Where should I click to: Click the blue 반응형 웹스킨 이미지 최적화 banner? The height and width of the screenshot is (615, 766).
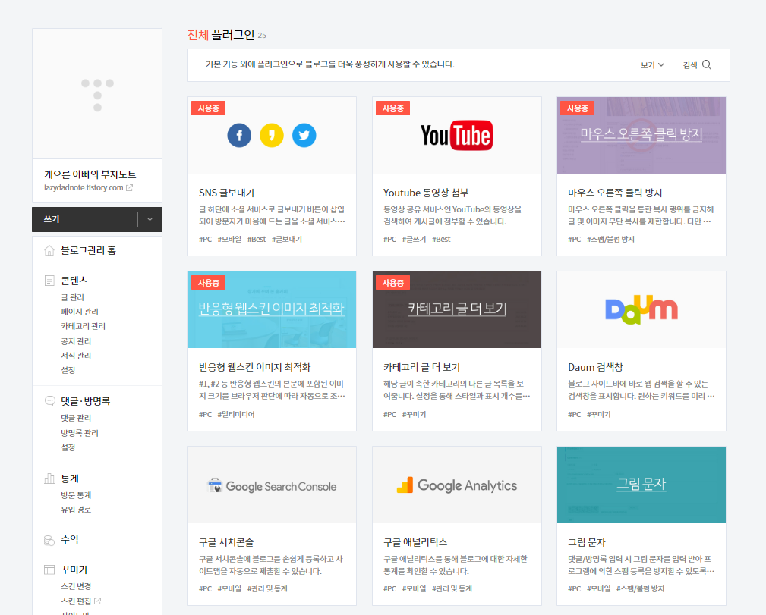(x=272, y=309)
